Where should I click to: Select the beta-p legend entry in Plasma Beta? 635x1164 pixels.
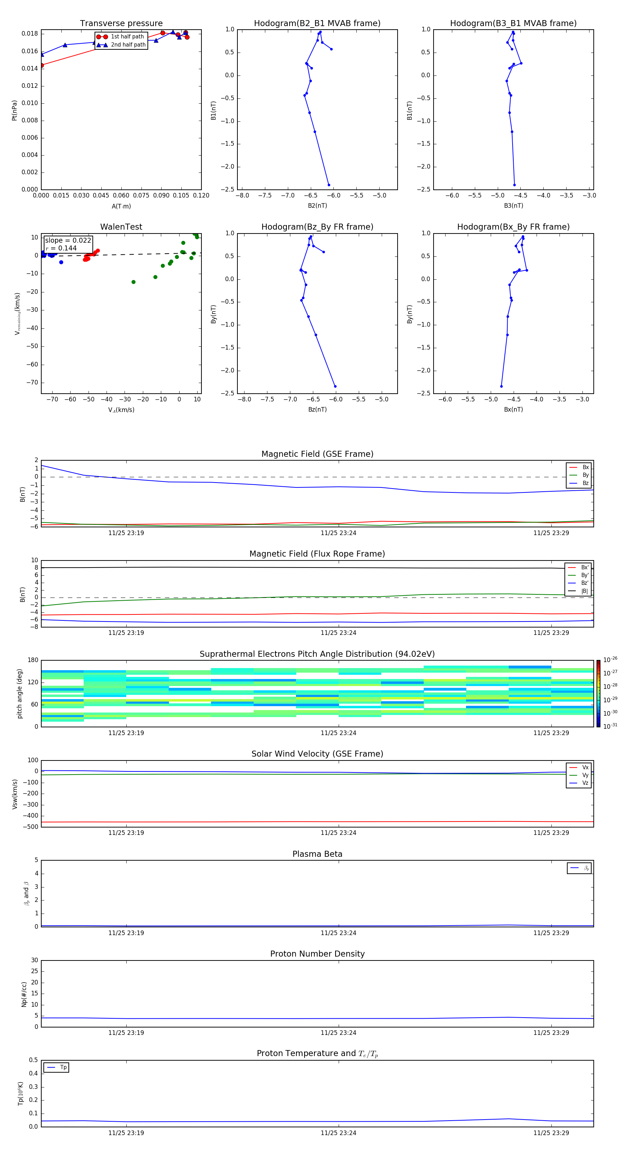(579, 868)
